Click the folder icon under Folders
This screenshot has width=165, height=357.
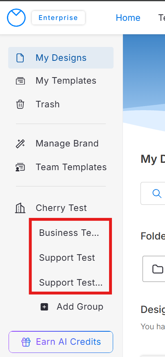pos(158,269)
